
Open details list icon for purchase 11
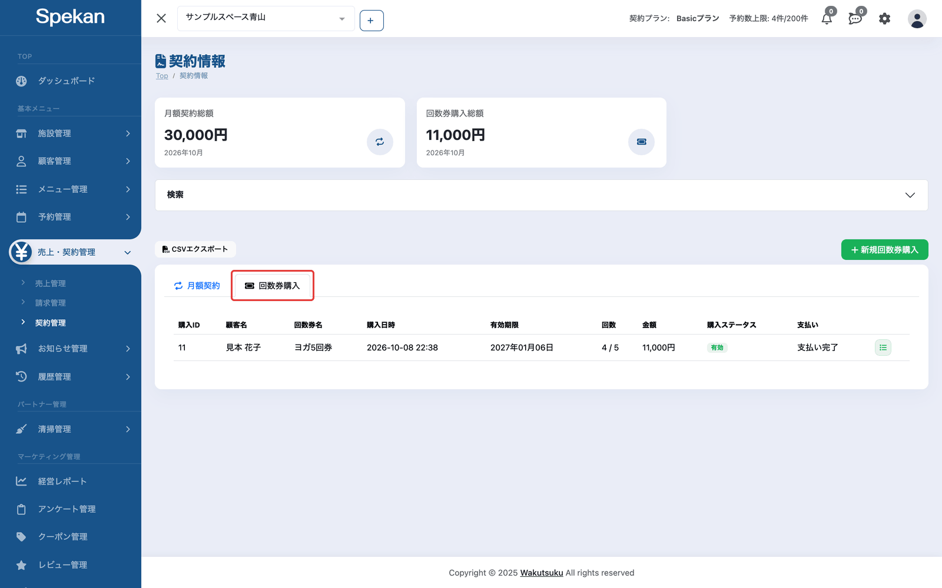[x=883, y=348]
